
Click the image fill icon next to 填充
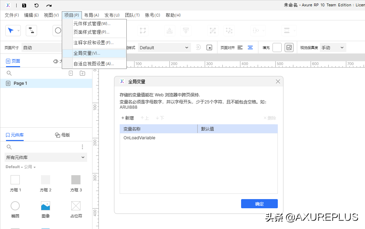[289, 47]
